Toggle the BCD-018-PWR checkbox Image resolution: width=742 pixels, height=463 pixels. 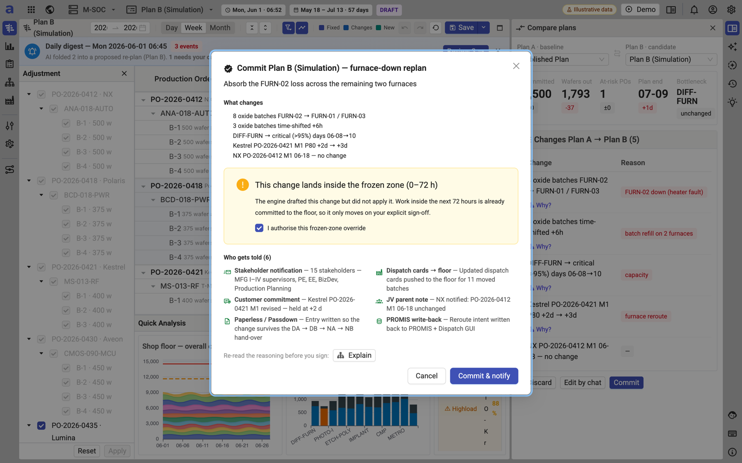click(x=54, y=195)
